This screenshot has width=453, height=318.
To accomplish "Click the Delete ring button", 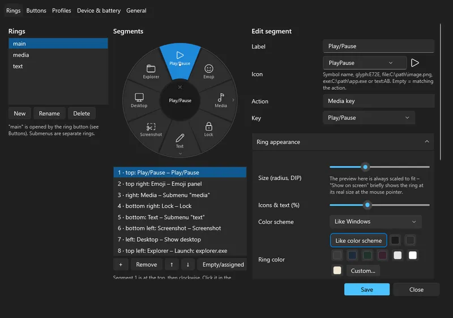I will coord(82,114).
